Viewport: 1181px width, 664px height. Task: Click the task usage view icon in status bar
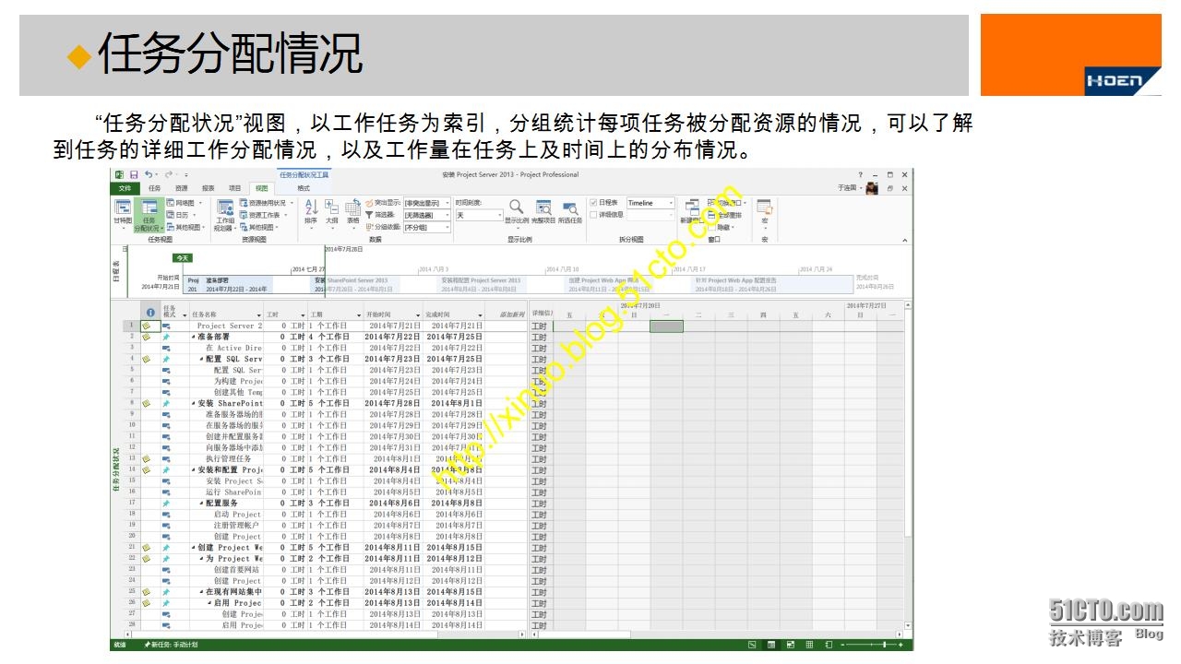coord(771,645)
